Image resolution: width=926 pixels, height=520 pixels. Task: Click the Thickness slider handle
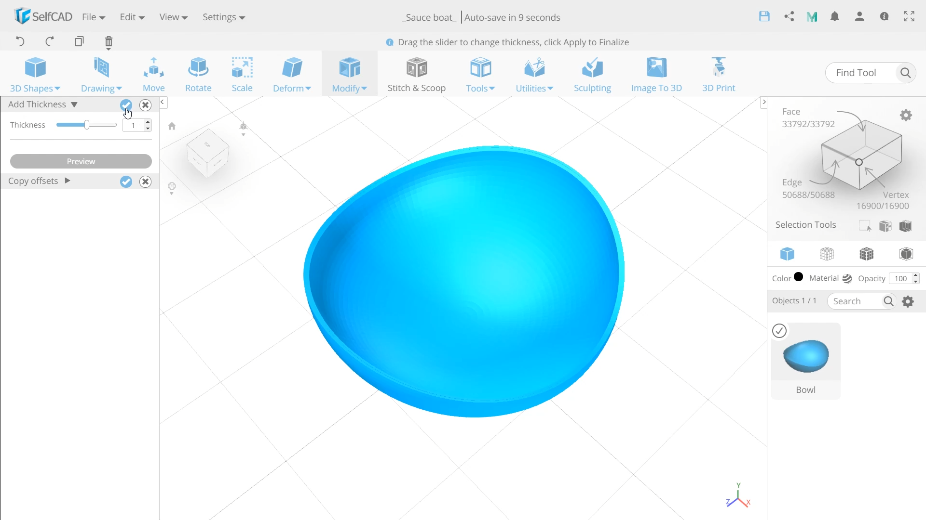click(x=87, y=125)
